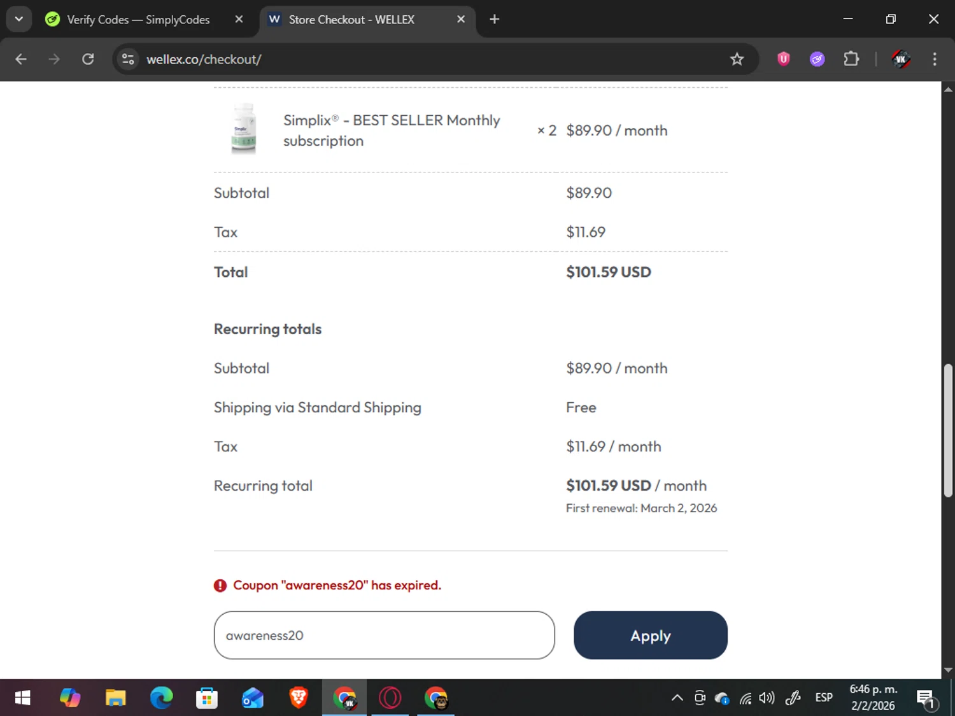Open File Explorer from the taskbar

click(x=115, y=698)
